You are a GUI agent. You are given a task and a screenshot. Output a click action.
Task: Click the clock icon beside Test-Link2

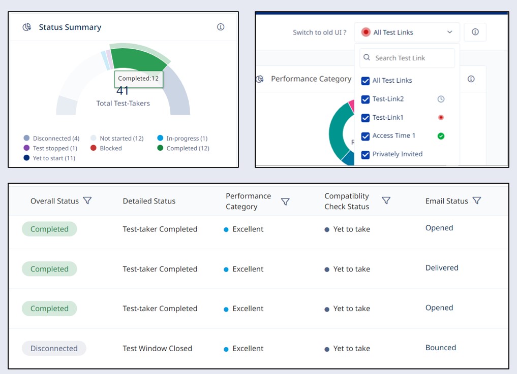pos(441,98)
